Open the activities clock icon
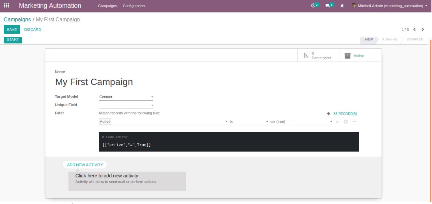This screenshot has height=204, width=432. (313, 6)
